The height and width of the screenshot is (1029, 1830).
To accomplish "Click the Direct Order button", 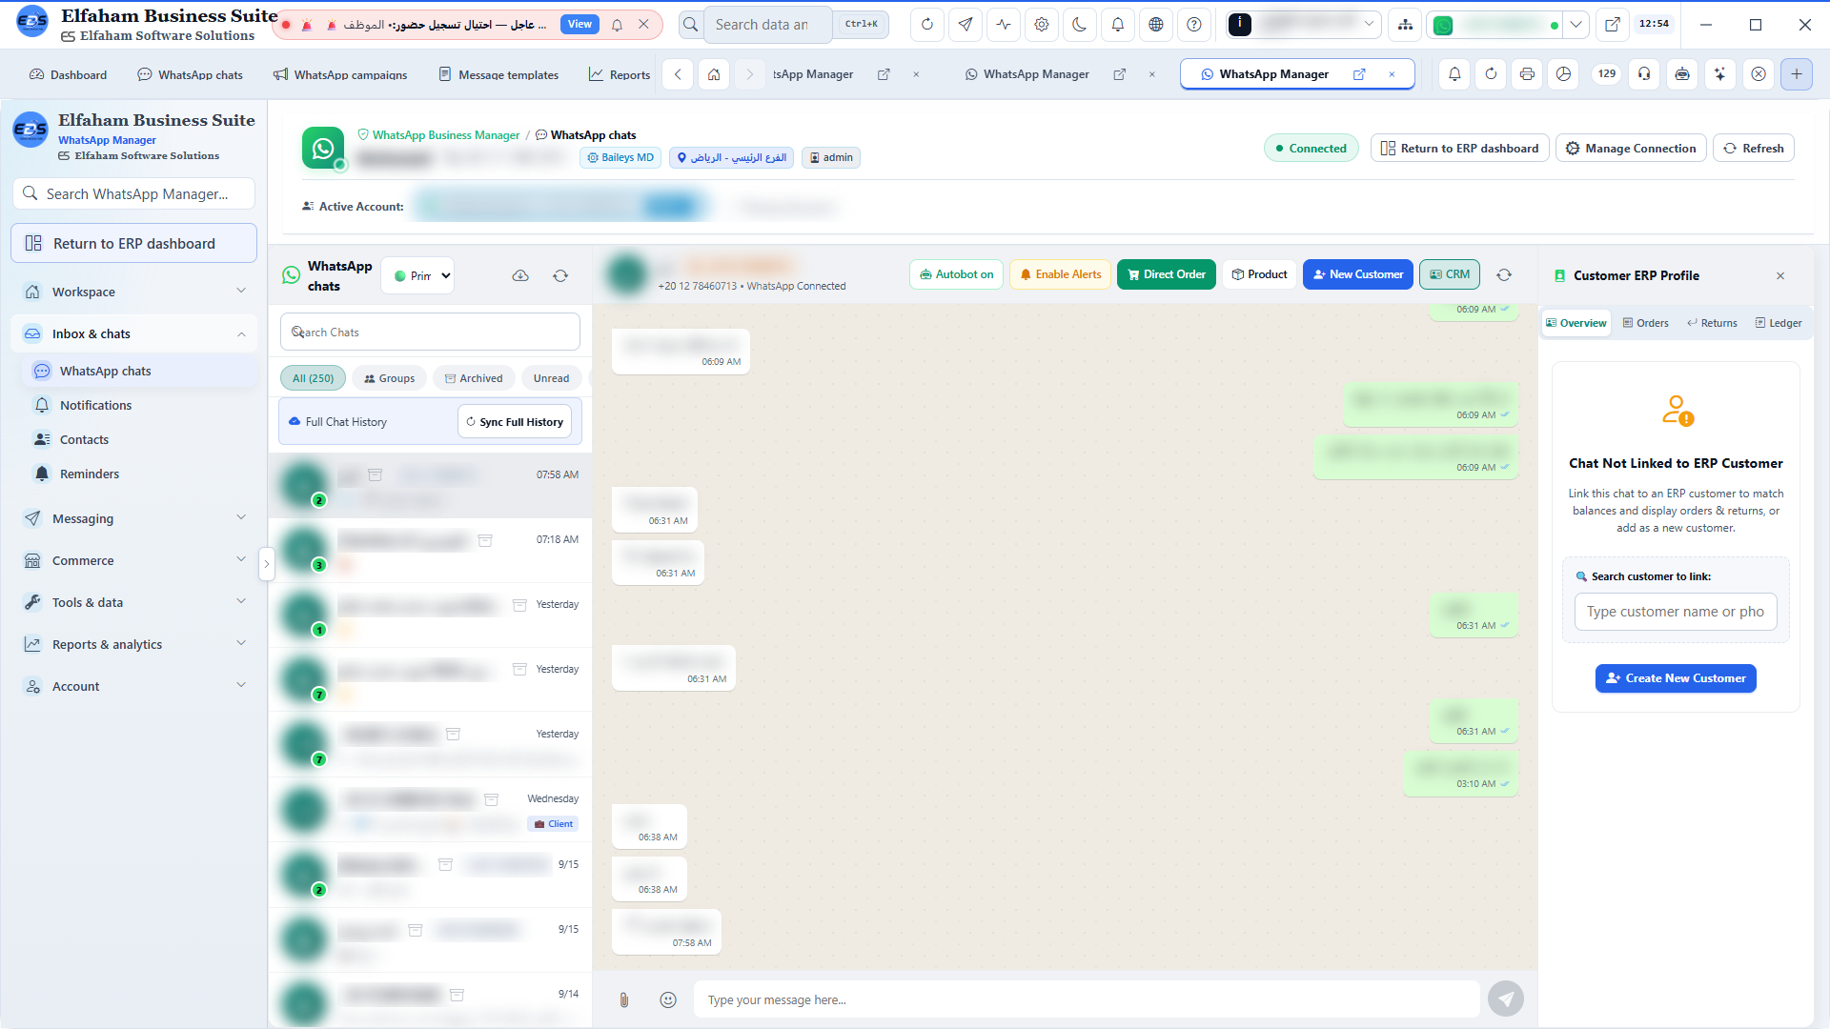I will (1167, 274).
